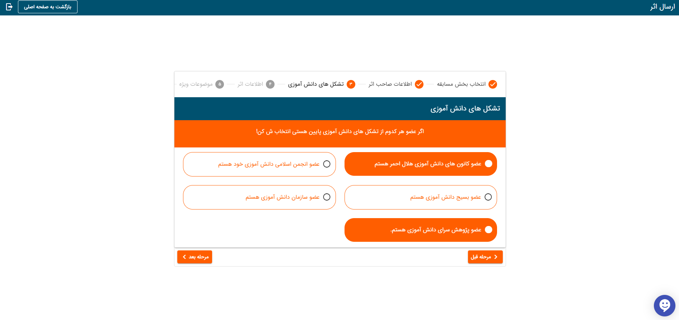
Task: Click the بازگشت به صفحه اصلی button
Action: point(48,7)
